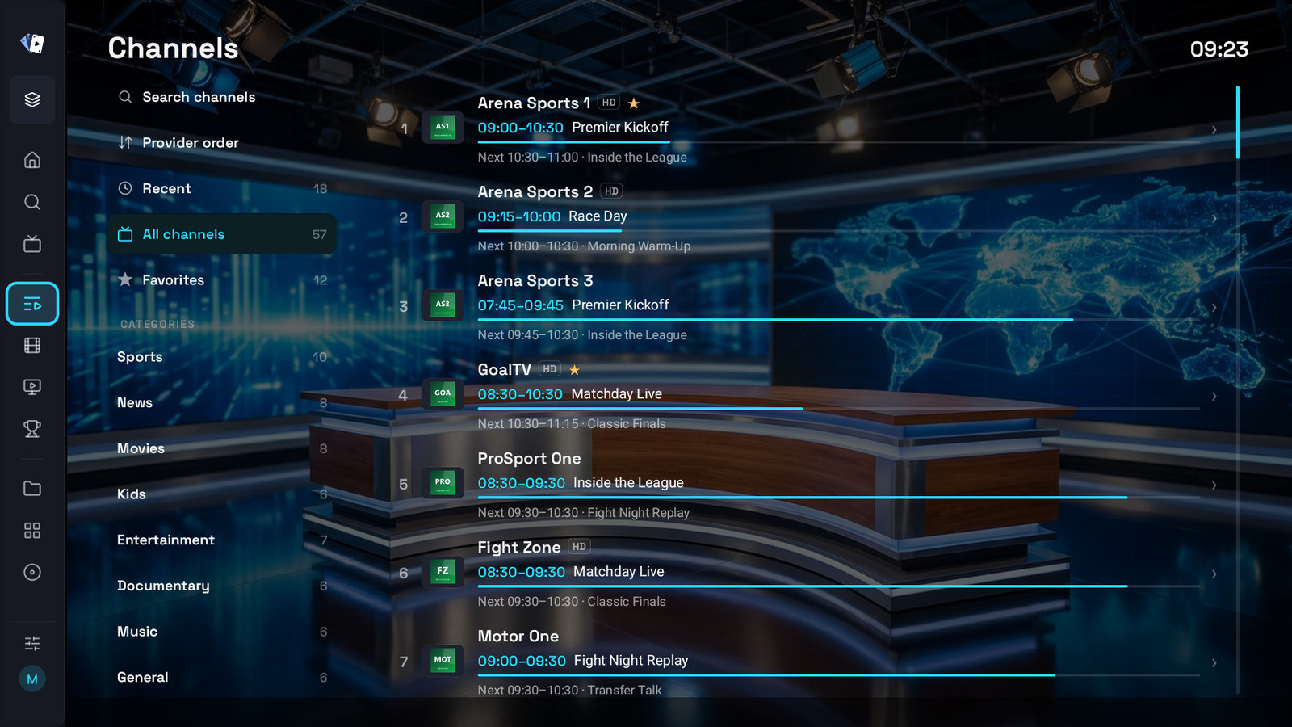Image resolution: width=1292 pixels, height=727 pixels.
Task: Open the folder icon in sidebar
Action: (x=32, y=489)
